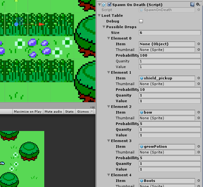Disable the Spawn On Death component checkbox

click(109, 4)
